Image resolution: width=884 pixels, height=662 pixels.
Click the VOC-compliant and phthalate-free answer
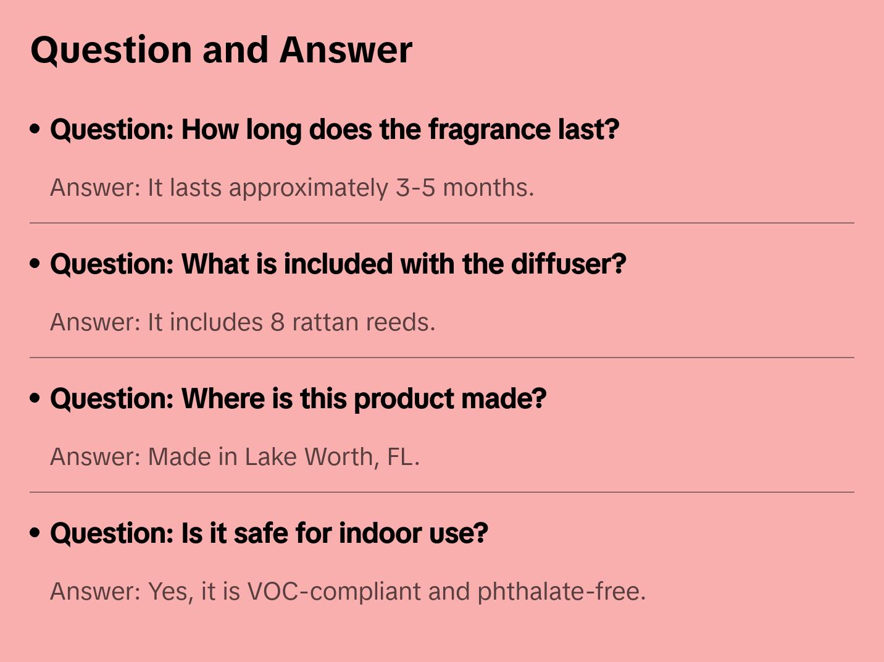point(348,592)
